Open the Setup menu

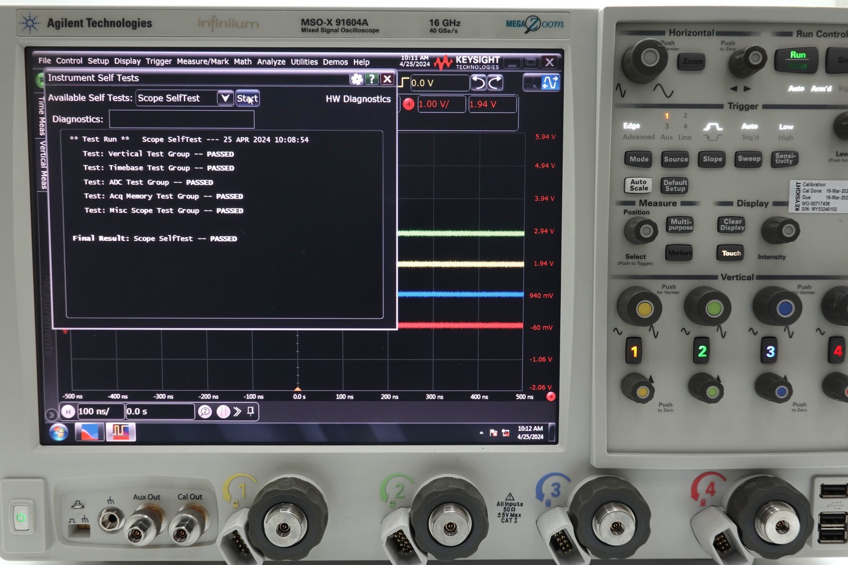pyautogui.click(x=98, y=61)
